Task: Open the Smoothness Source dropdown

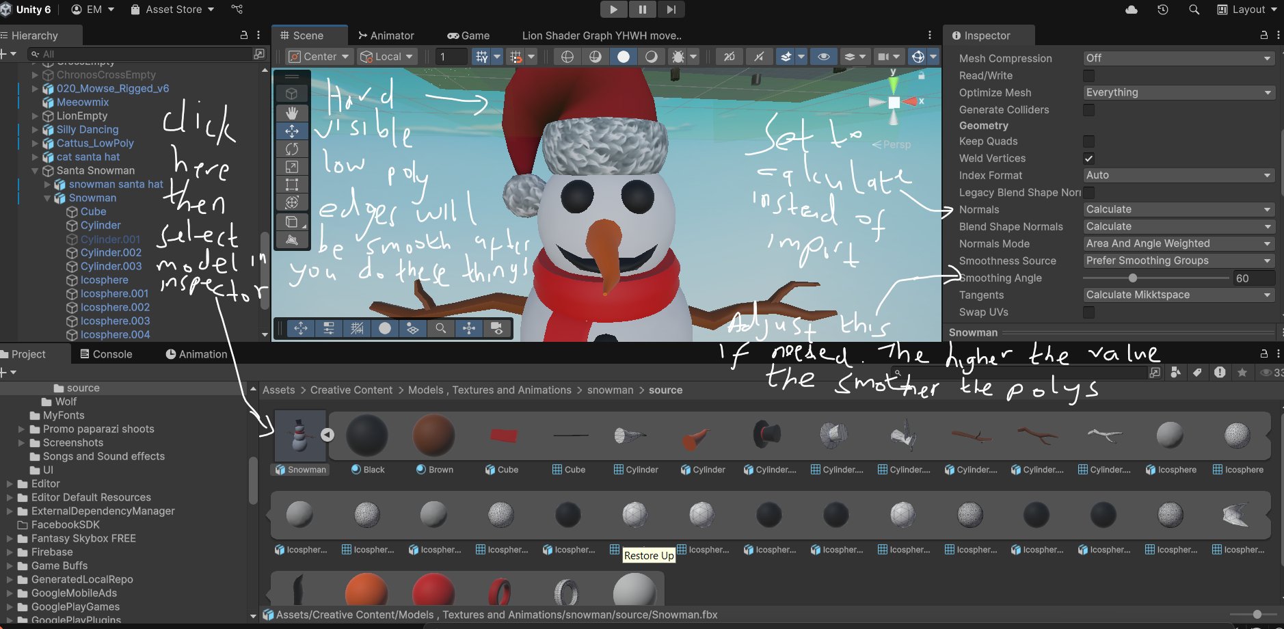Action: click(1179, 260)
